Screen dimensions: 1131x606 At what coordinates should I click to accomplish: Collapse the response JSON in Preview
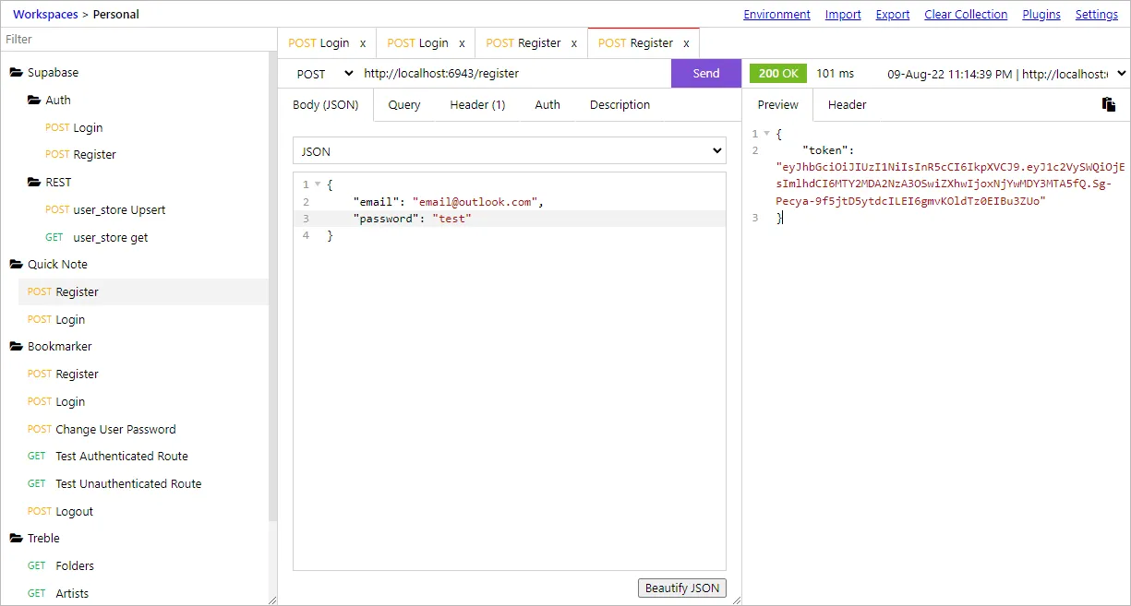tap(767, 133)
